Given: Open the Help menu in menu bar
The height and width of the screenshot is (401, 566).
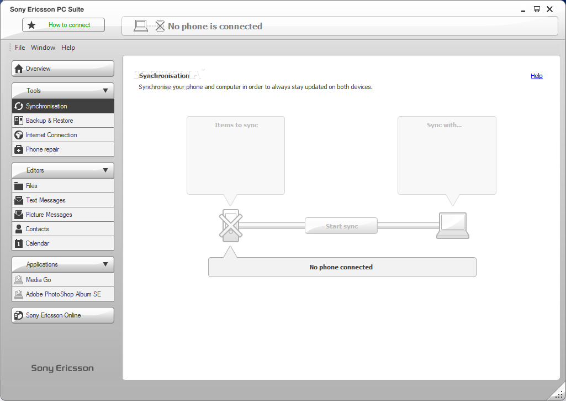Looking at the screenshot, I should click(68, 48).
